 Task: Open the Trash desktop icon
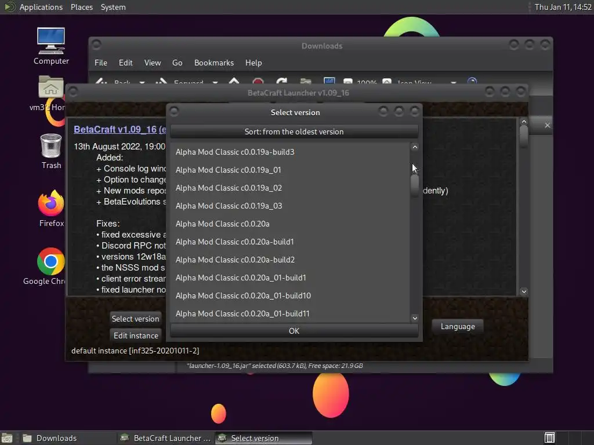tap(51, 151)
